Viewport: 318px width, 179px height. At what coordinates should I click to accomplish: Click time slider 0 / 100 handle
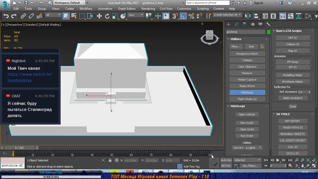[19, 148]
